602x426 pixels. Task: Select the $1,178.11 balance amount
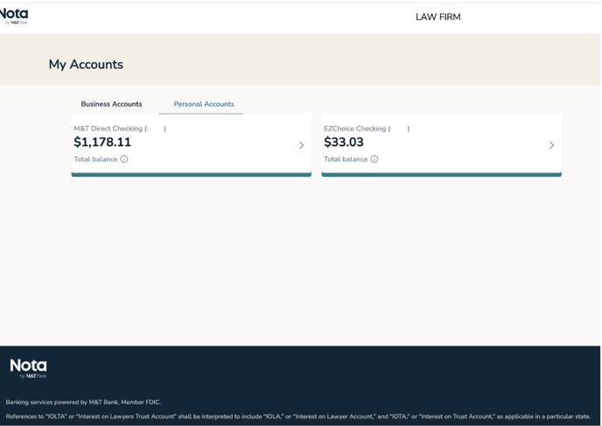[102, 143]
